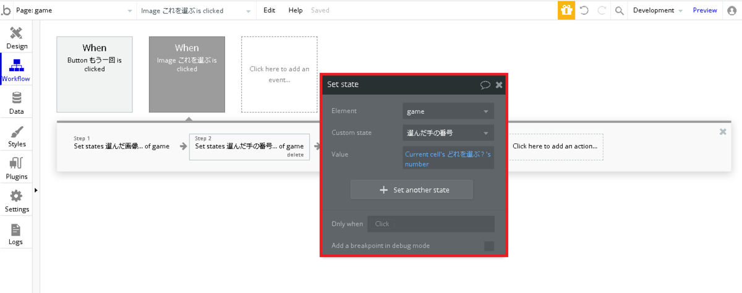Open the Data tab in sidebar
The width and height of the screenshot is (742, 293).
pos(17,103)
